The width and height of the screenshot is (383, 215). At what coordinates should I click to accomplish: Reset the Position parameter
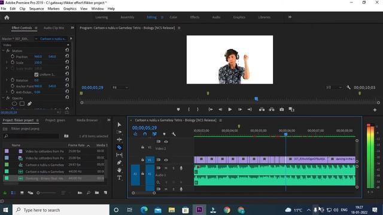tap(67, 56)
